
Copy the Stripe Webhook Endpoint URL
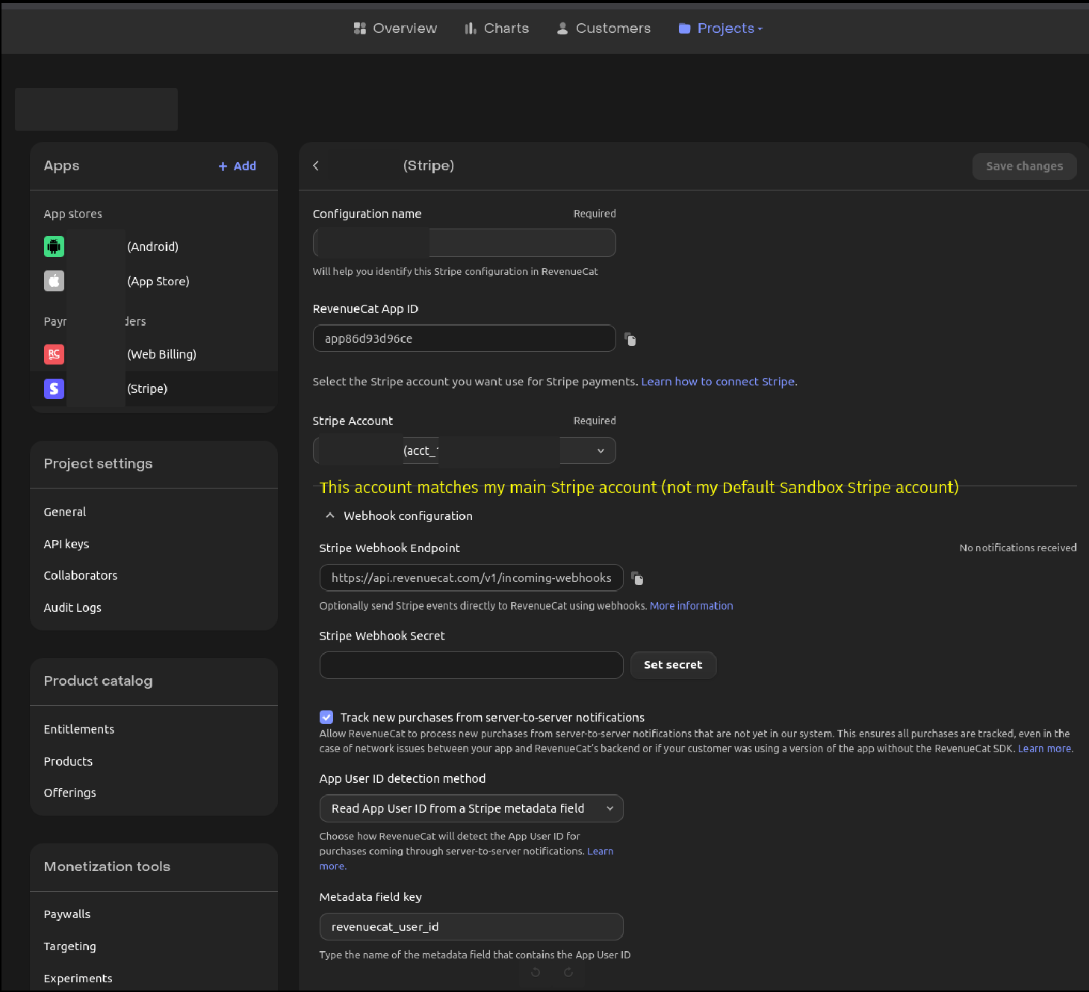pos(637,578)
